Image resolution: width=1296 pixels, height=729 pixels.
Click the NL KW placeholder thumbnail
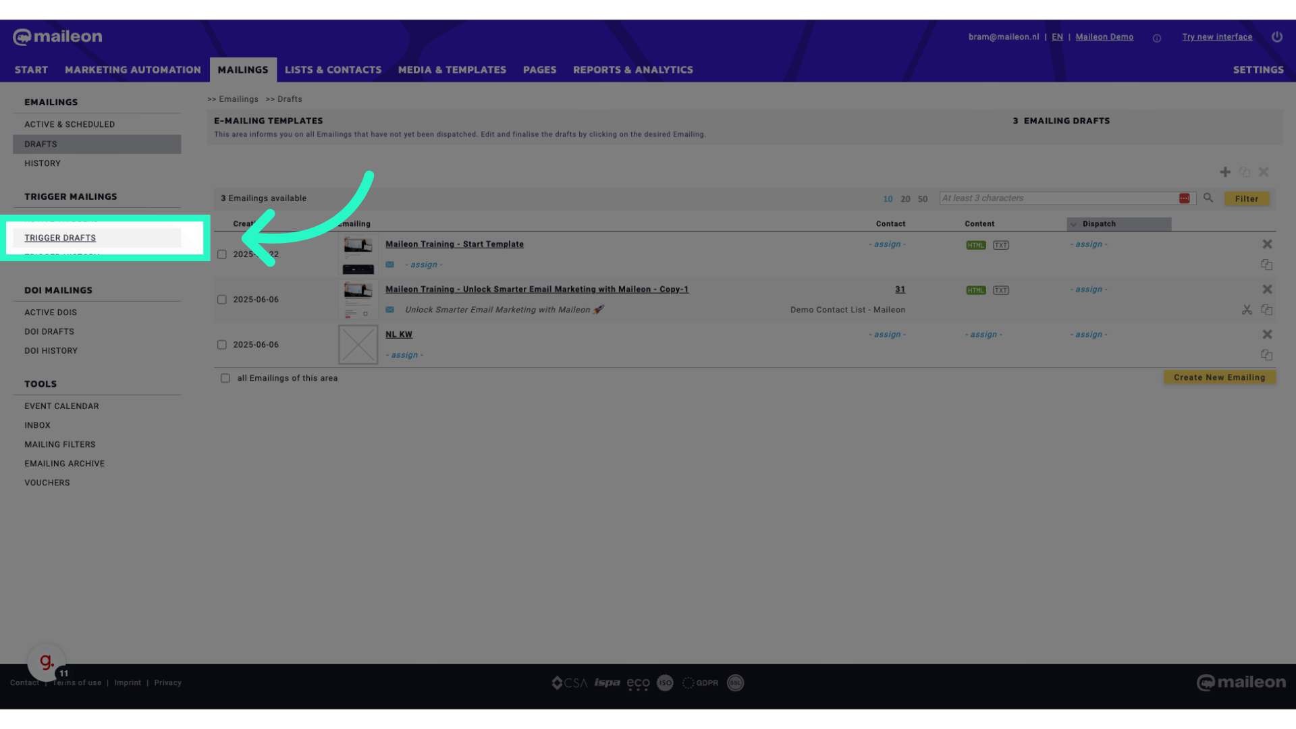coord(358,345)
